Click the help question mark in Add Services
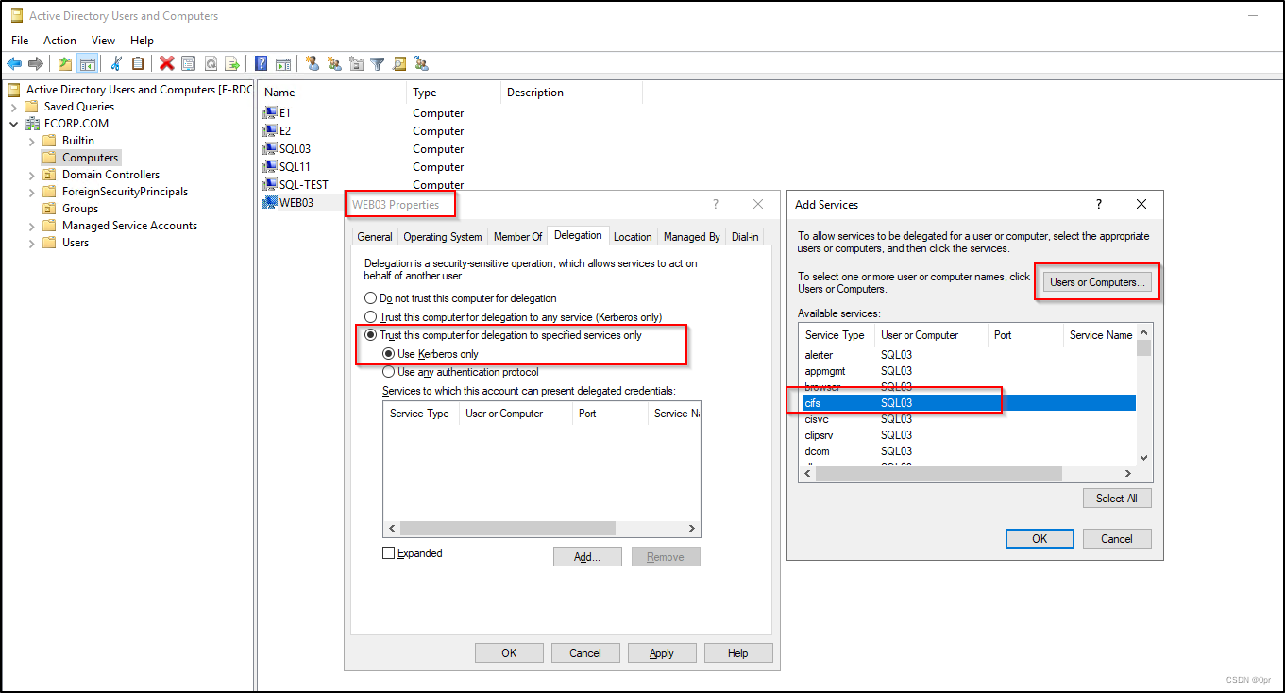 (1098, 204)
